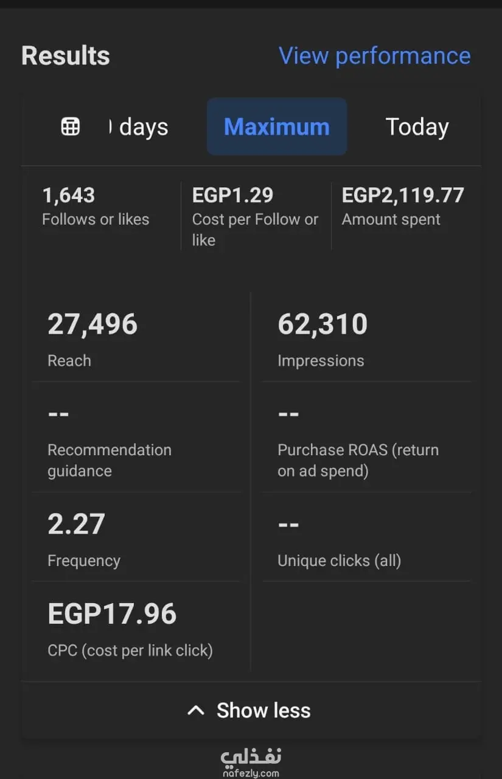
Task: Switch to the Today tab
Action: 417,127
